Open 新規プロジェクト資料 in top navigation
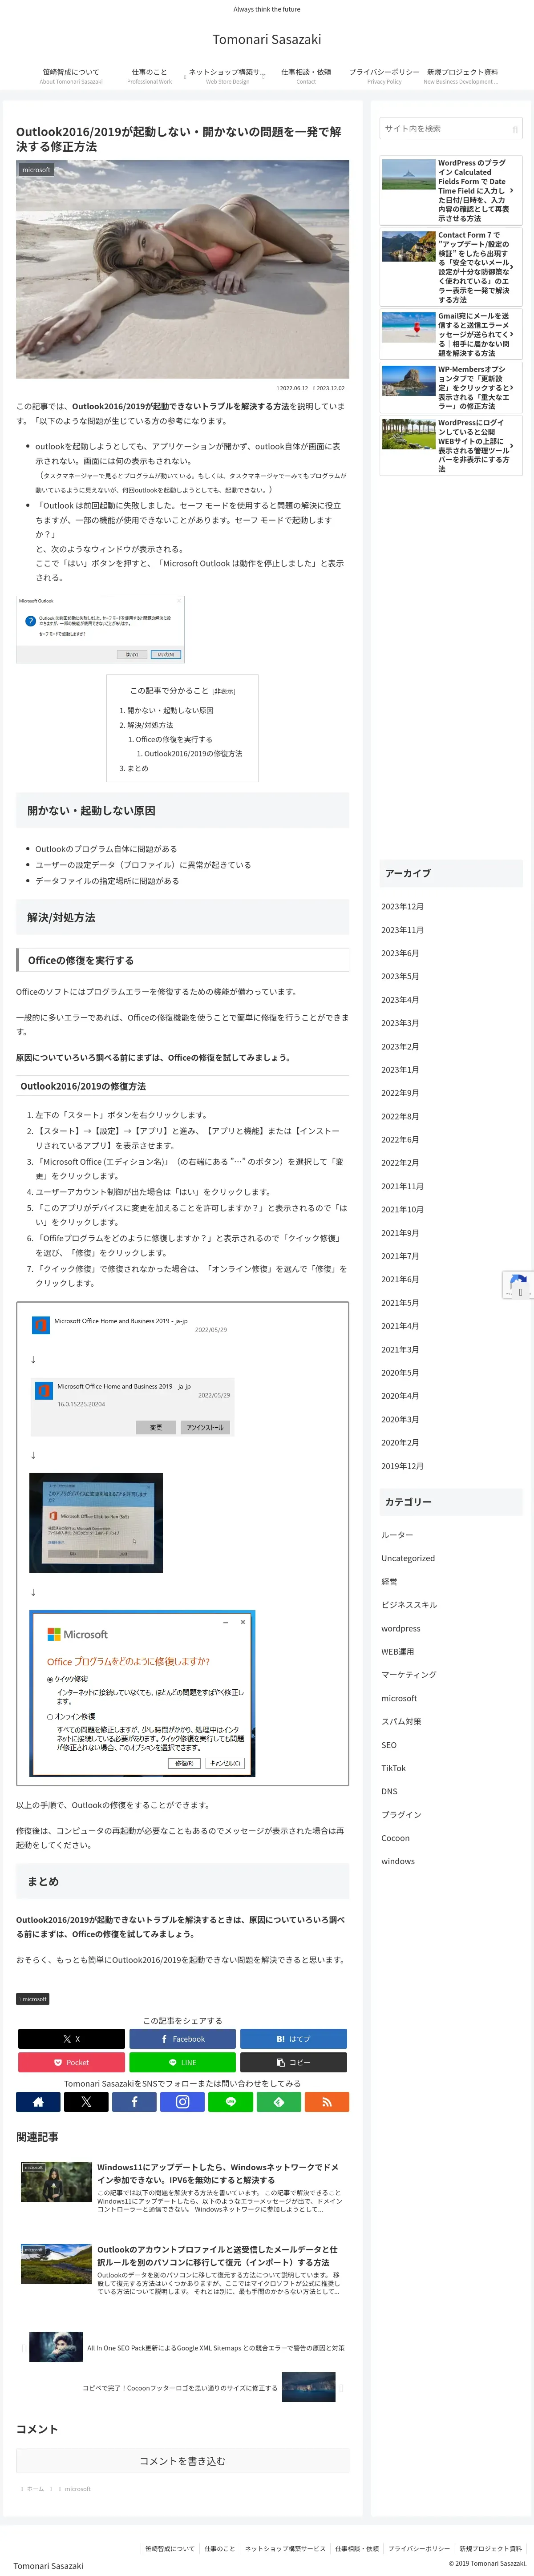This screenshot has height=2576, width=534. (x=462, y=76)
